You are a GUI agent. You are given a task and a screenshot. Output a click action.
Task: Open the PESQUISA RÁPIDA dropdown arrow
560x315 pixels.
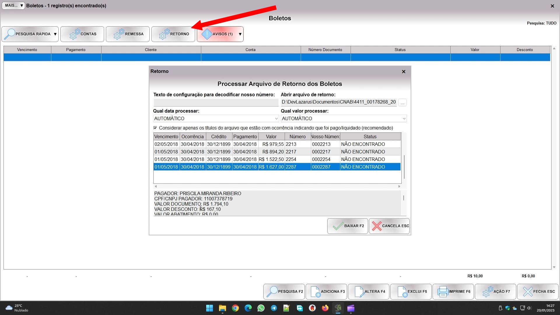pos(55,34)
